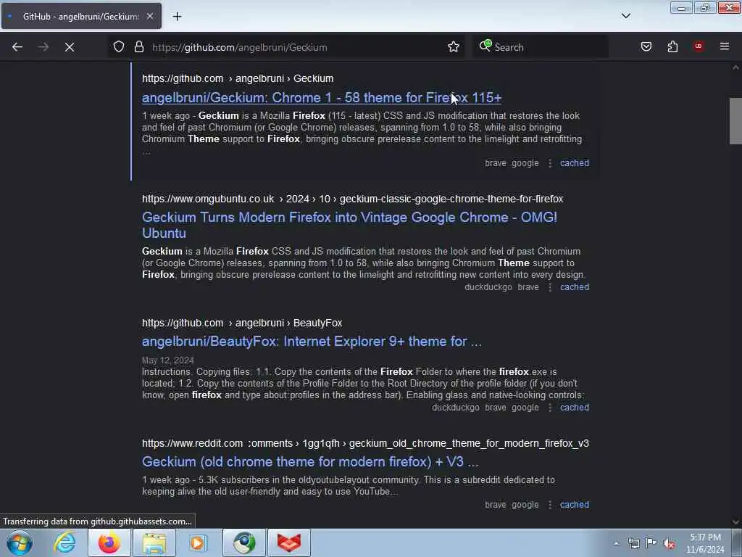Go back to the previous page
Image resolution: width=742 pixels, height=557 pixels.
point(17,47)
